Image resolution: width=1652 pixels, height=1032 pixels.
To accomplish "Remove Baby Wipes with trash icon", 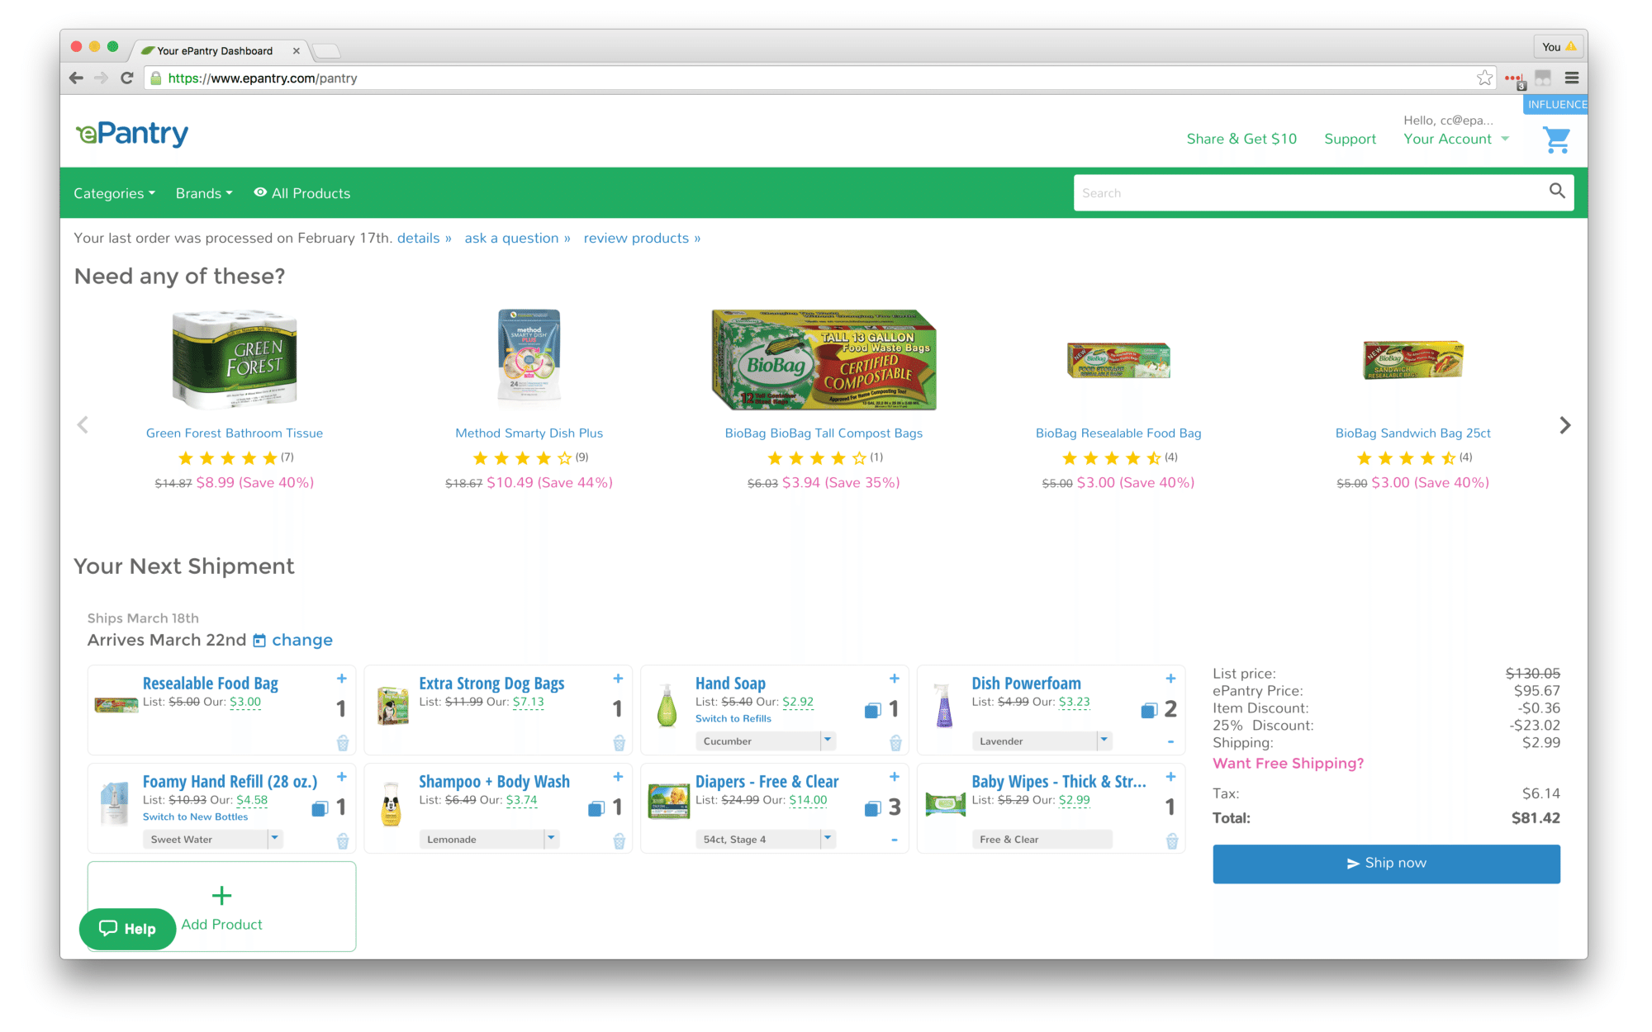I will click(x=1171, y=841).
